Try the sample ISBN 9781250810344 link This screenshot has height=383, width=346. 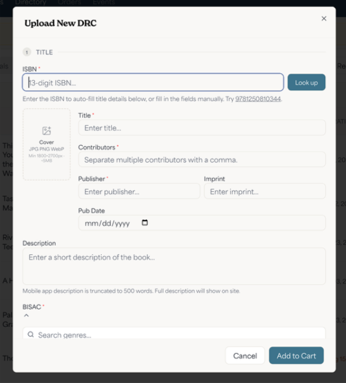tap(258, 99)
